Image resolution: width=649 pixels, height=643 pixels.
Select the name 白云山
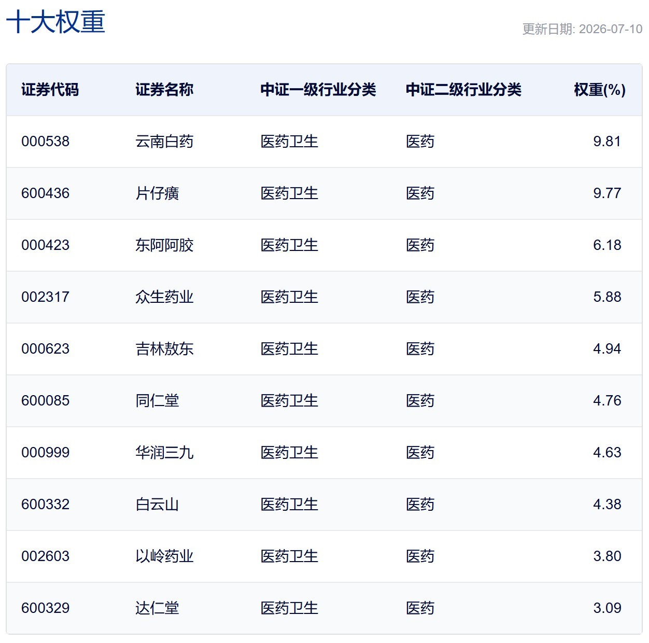point(157,505)
